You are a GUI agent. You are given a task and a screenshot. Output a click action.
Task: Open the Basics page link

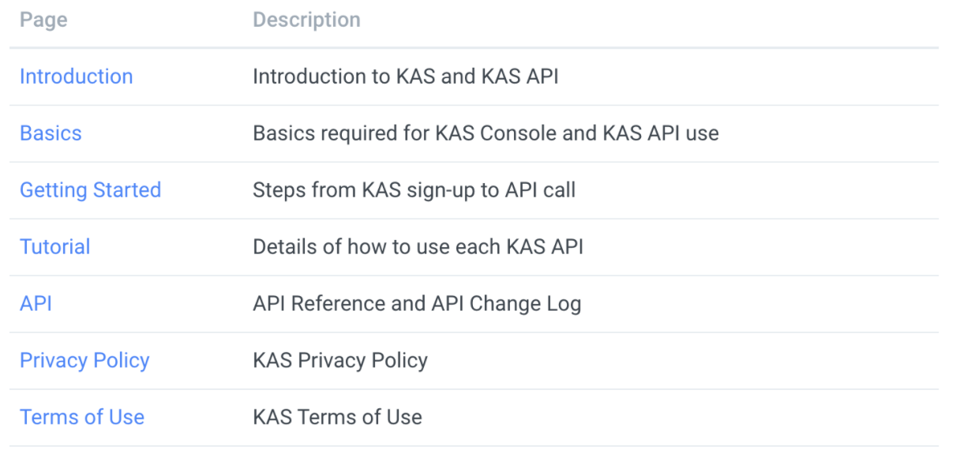[51, 133]
